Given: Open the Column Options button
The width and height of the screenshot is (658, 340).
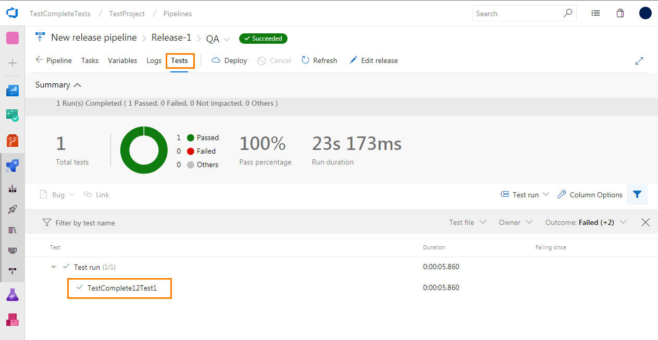Looking at the screenshot, I should (x=590, y=195).
